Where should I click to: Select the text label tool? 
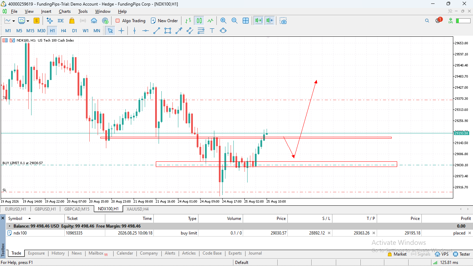212,31
